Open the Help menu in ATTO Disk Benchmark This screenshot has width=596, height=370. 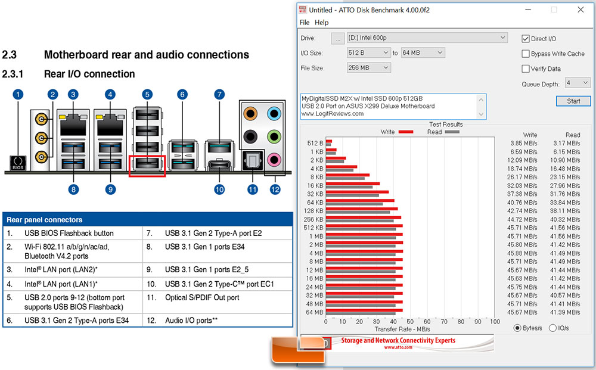[x=322, y=23]
